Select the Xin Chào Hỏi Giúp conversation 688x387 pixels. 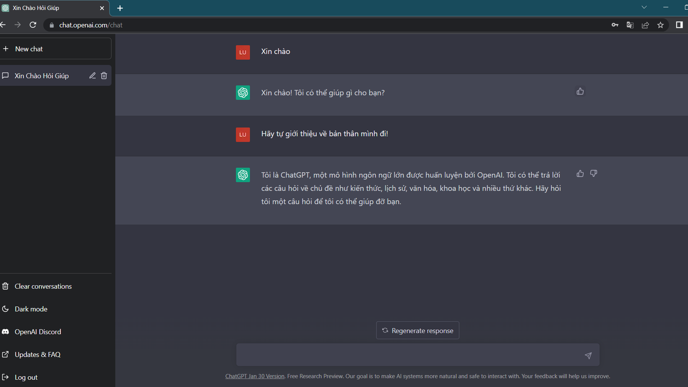[x=42, y=76]
